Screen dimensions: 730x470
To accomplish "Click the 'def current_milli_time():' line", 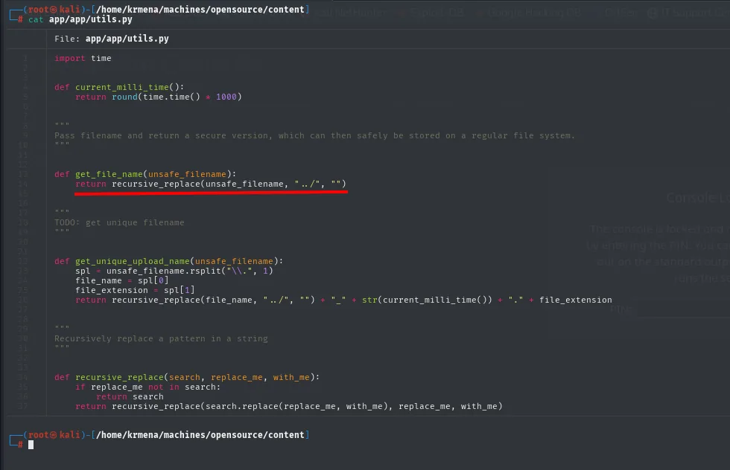I will (x=119, y=87).
